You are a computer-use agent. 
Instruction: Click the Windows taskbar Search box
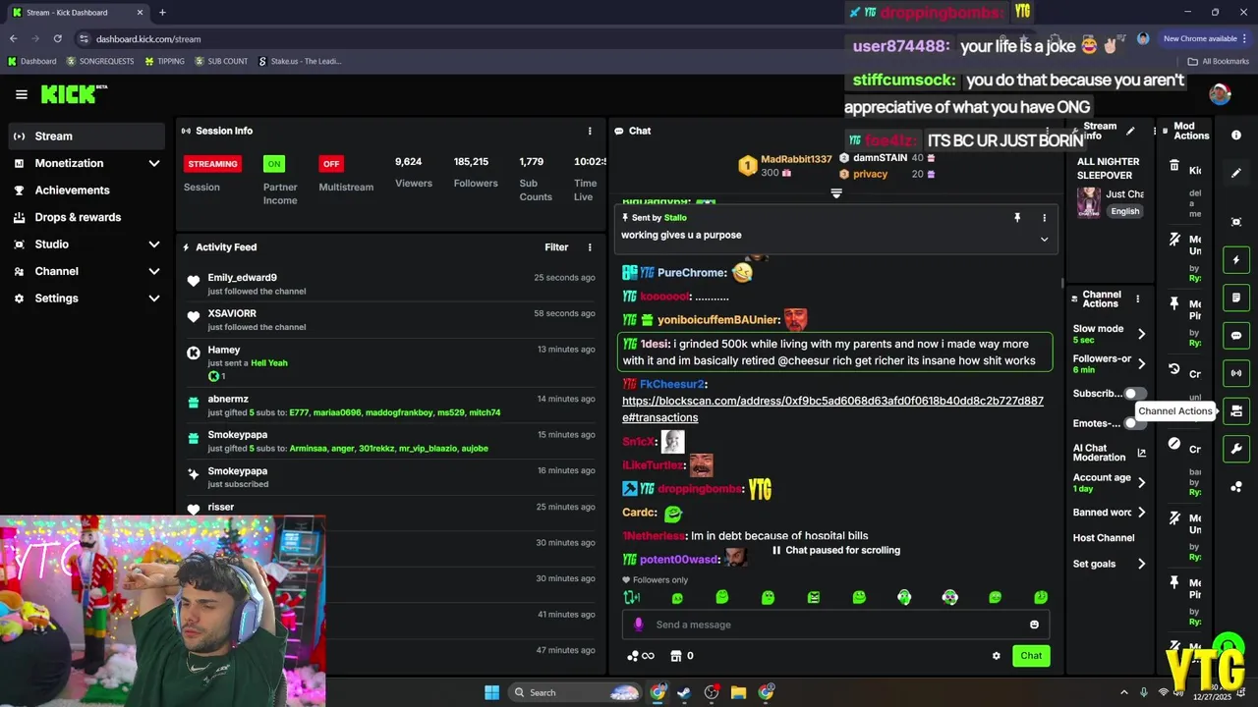[575, 692]
